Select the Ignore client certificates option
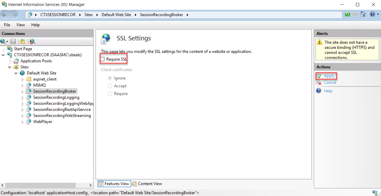Image resolution: width=381 pixels, height=196 pixels. 110,78
